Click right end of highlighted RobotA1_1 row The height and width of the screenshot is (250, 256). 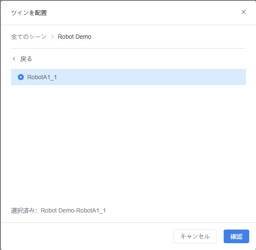(234, 77)
